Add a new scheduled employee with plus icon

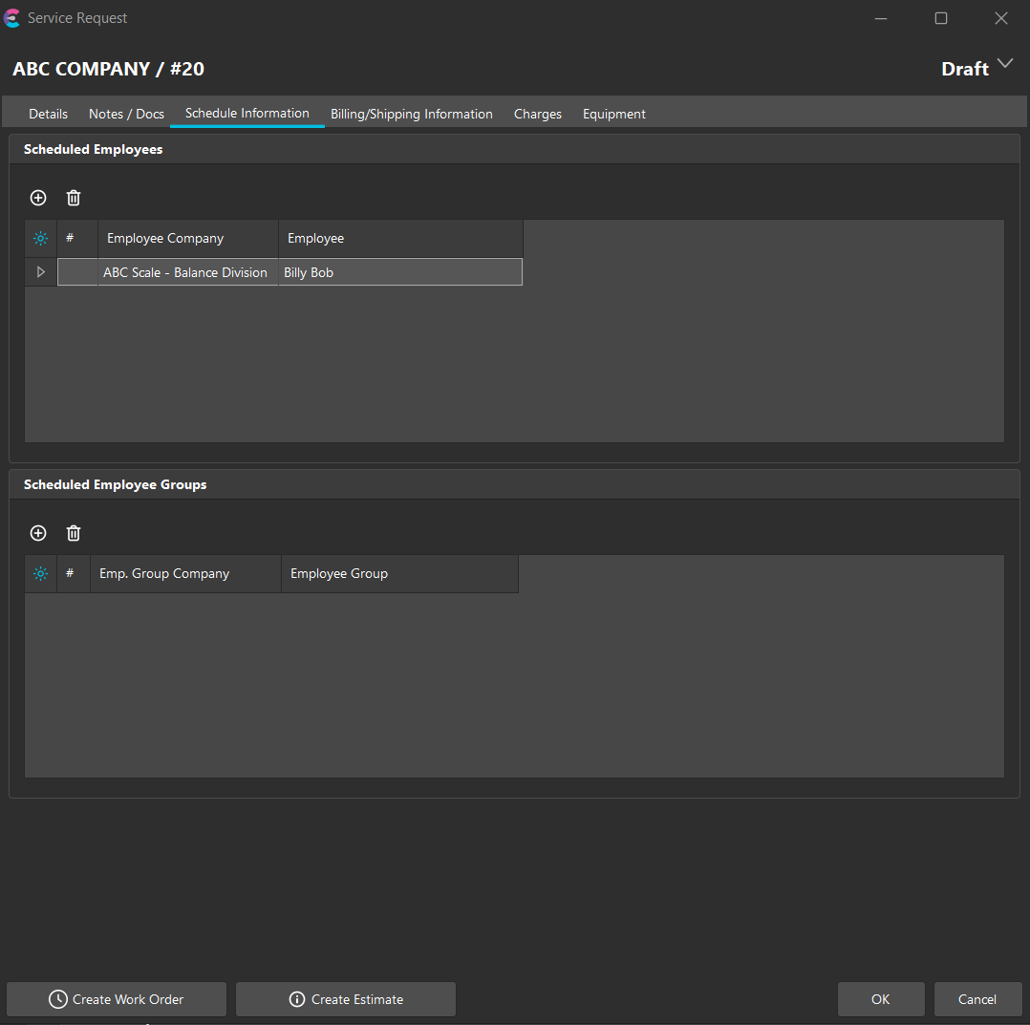click(x=38, y=198)
